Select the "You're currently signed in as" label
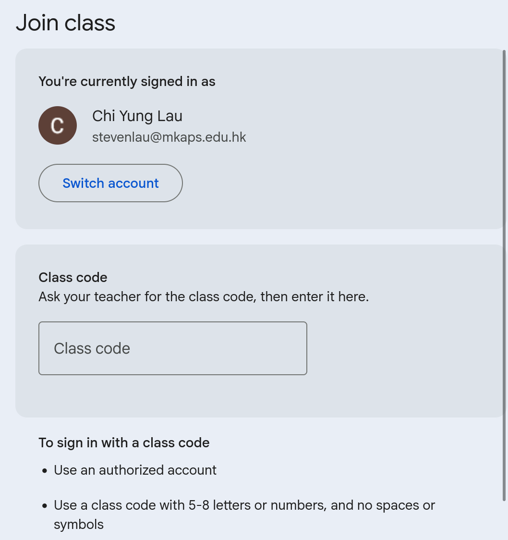Image resolution: width=508 pixels, height=540 pixels. click(x=127, y=82)
